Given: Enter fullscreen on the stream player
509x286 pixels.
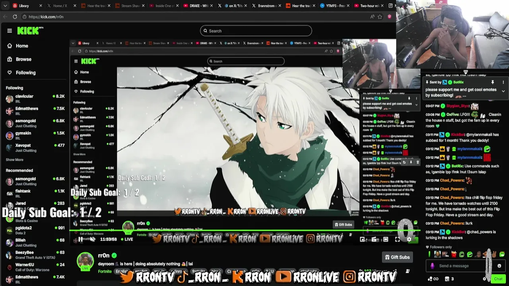Looking at the screenshot, I should point(397,239).
